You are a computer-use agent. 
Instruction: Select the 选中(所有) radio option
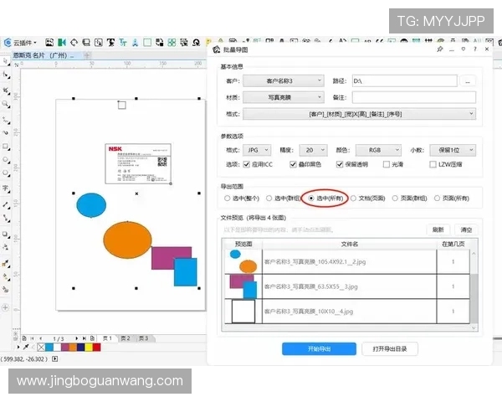tap(311, 198)
